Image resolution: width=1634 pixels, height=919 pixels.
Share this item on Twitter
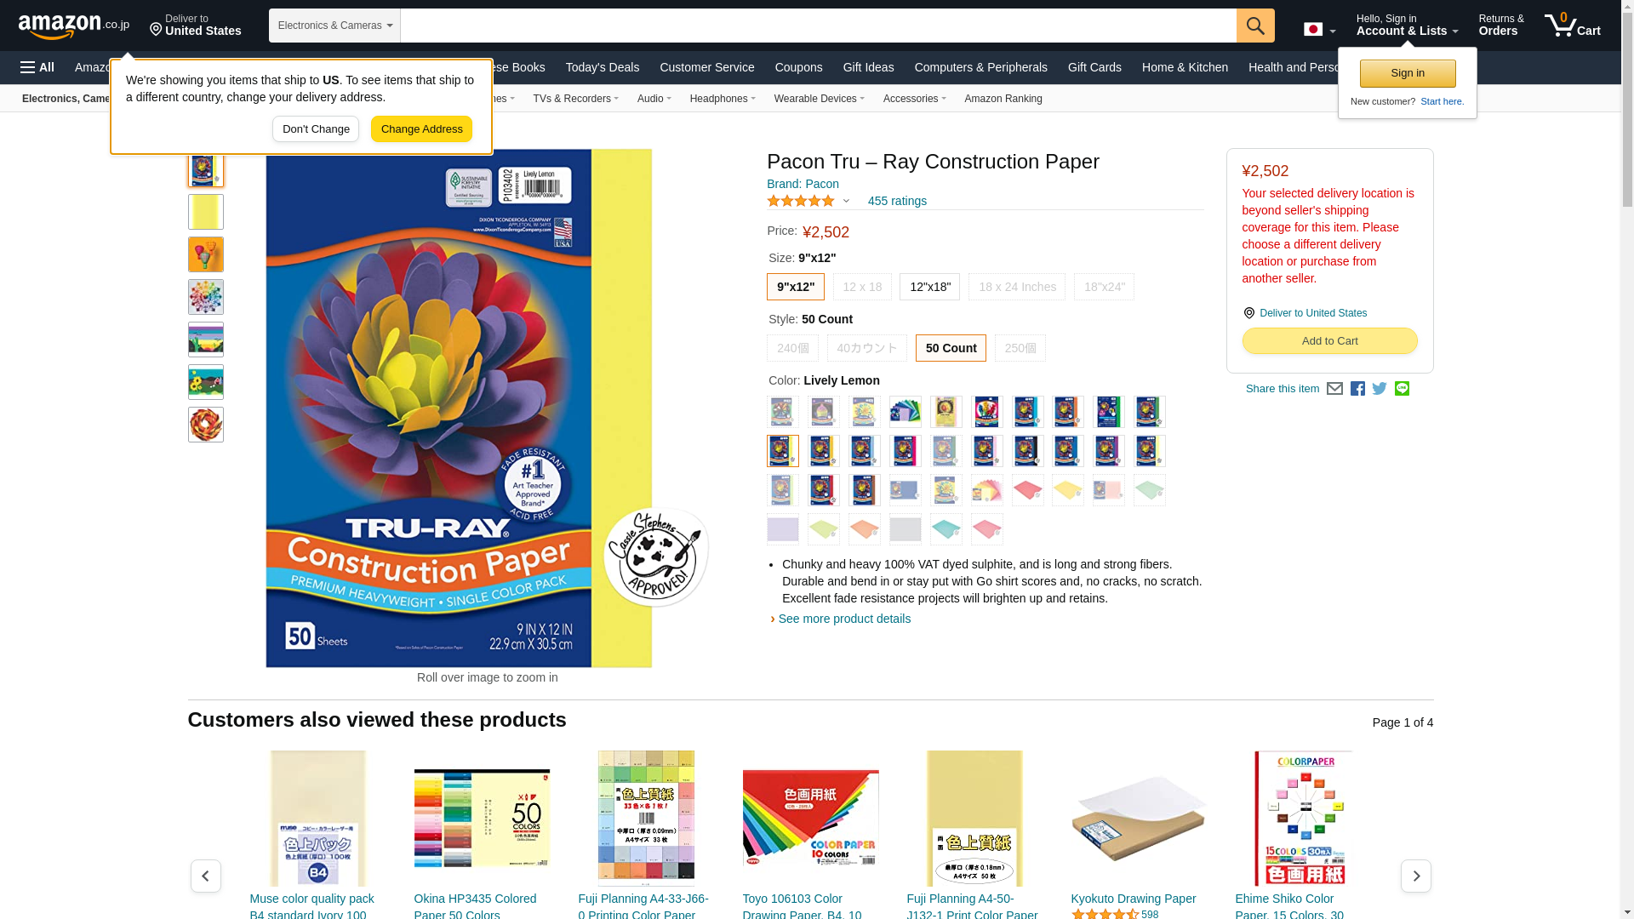[x=1380, y=389]
